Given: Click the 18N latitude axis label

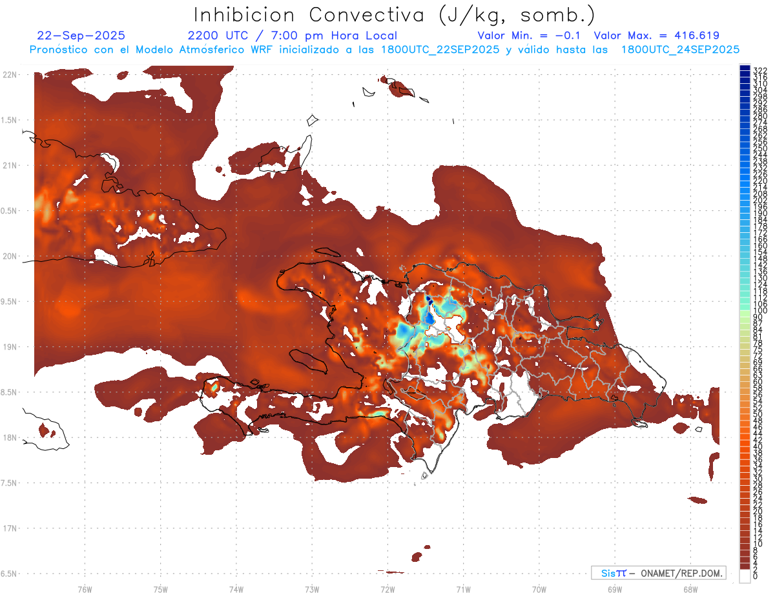Looking at the screenshot, I should click(10, 438).
